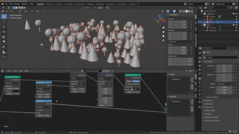
Task: Pin the Geometry Nodes node tree
Action: click(112, 71)
